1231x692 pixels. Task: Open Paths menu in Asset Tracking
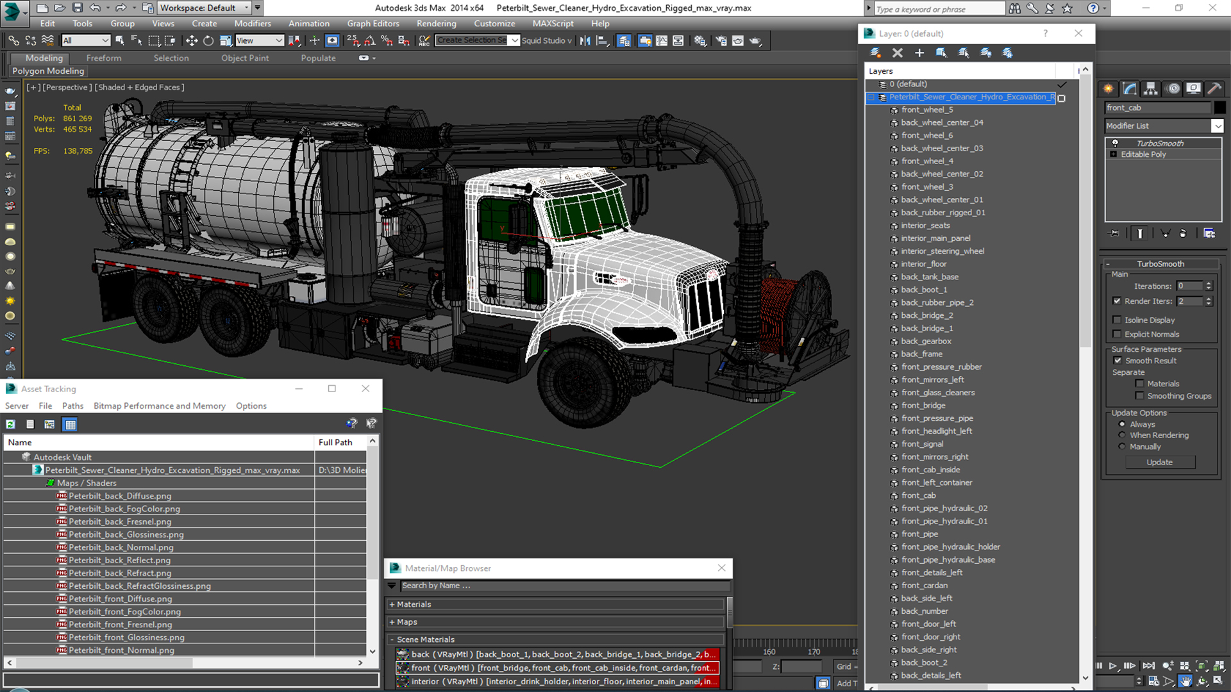tap(72, 406)
